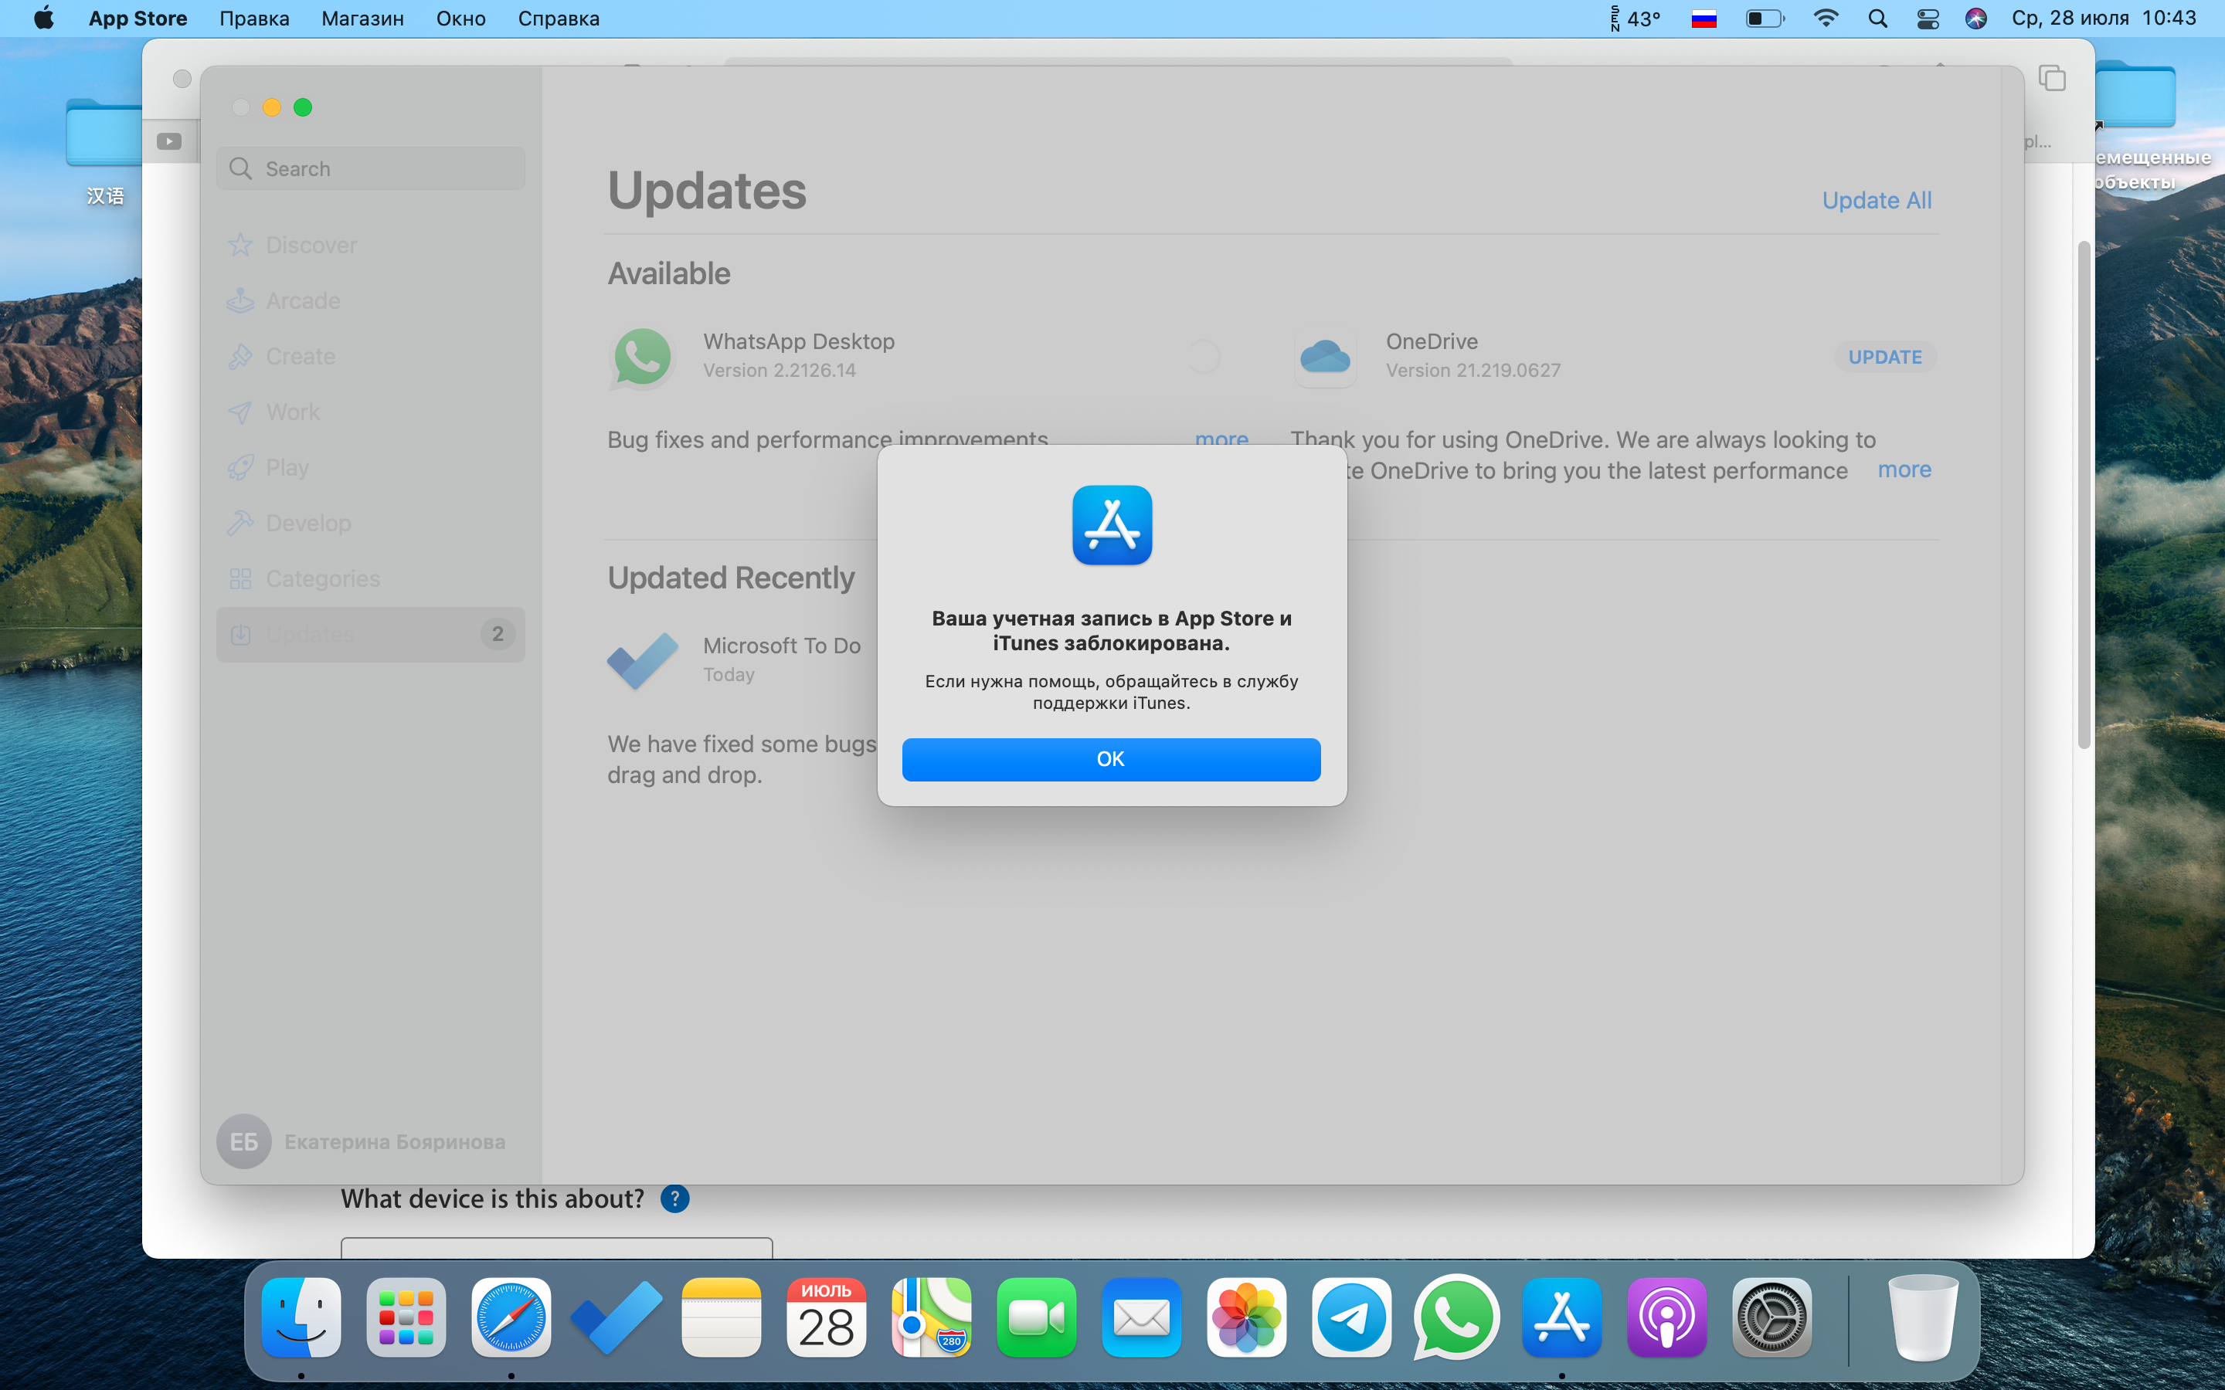Click the Microsoft To Do title text

pos(782,646)
